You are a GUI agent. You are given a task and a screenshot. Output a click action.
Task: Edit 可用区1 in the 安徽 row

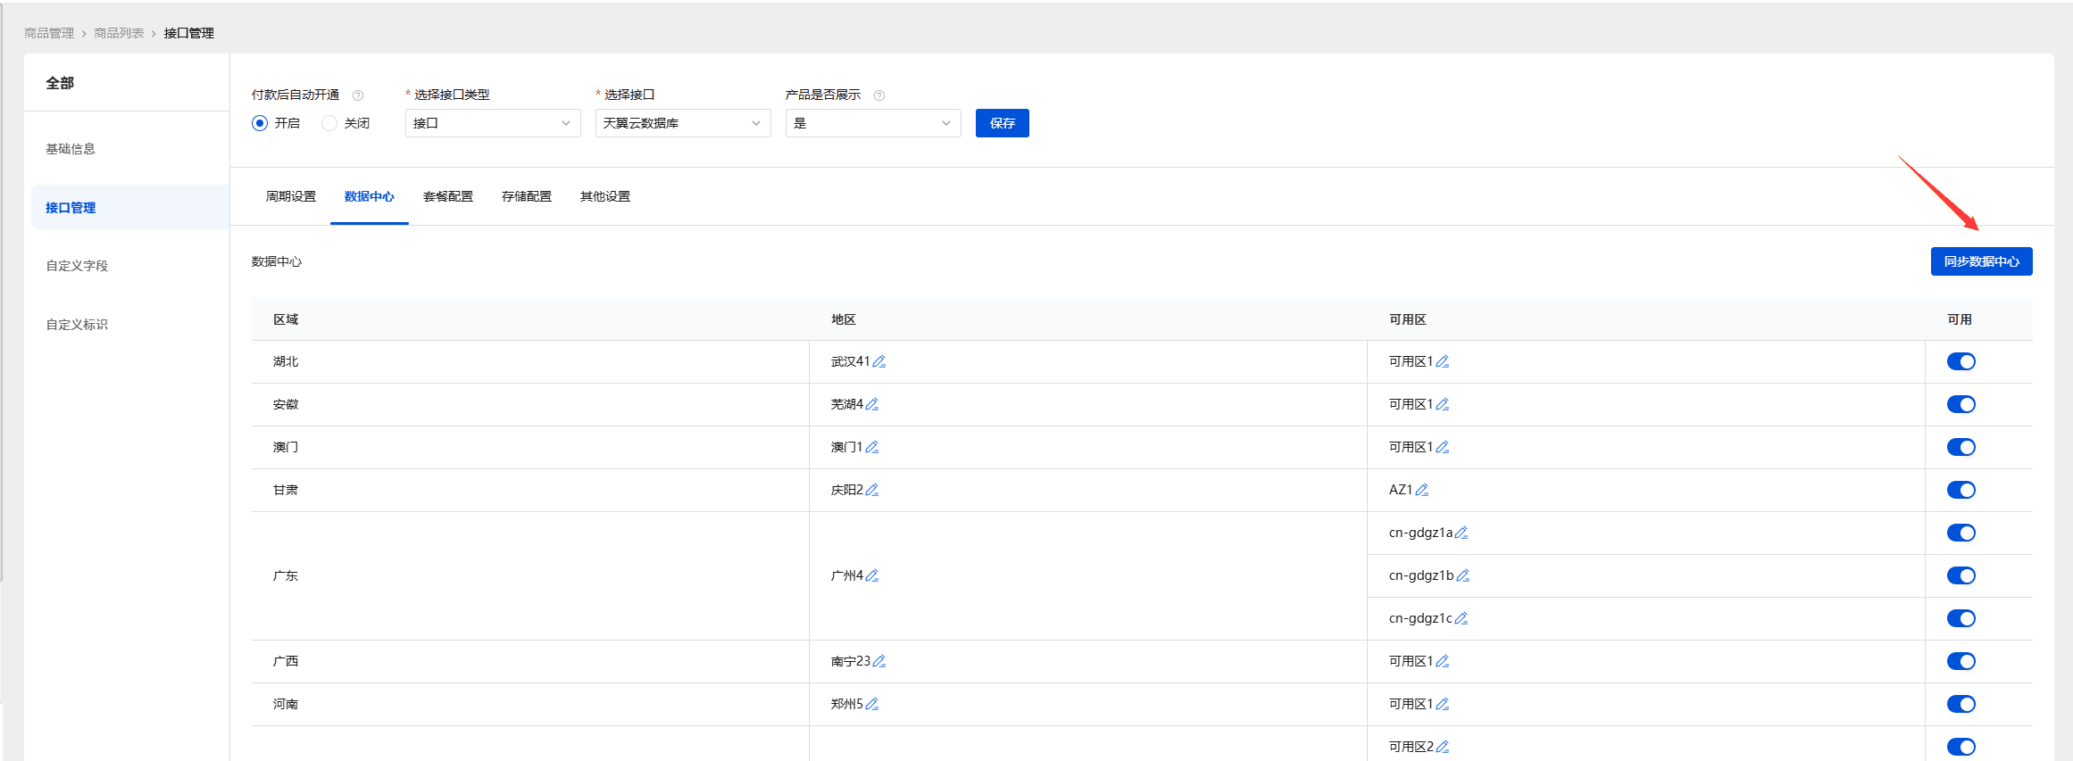pos(1443,404)
